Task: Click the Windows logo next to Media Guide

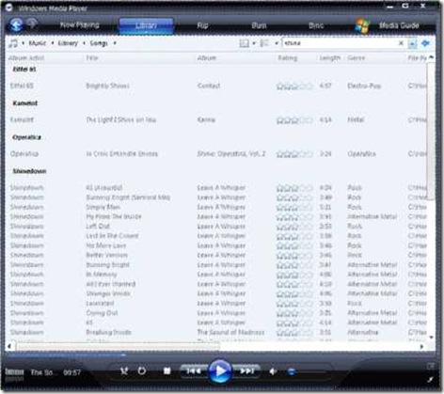Action: [x=361, y=25]
